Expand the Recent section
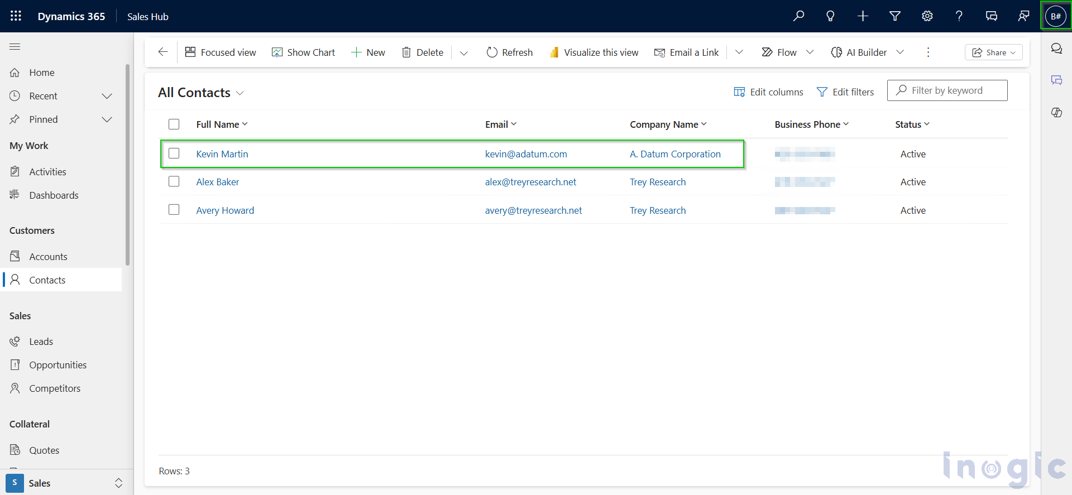The image size is (1072, 495). click(x=107, y=96)
